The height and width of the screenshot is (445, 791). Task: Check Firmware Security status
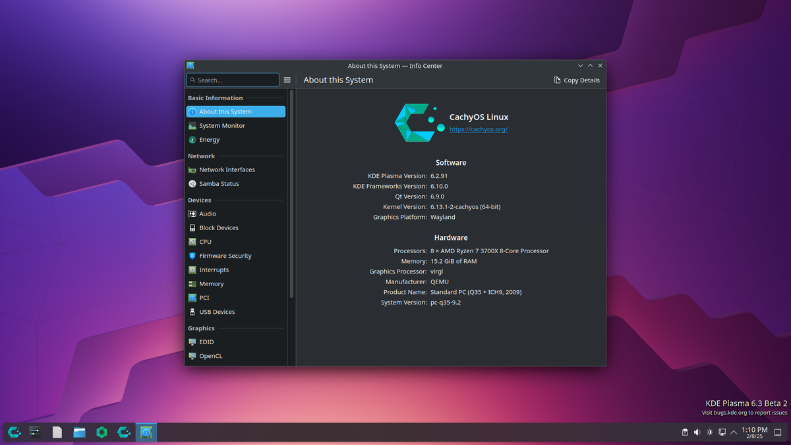pyautogui.click(x=224, y=256)
